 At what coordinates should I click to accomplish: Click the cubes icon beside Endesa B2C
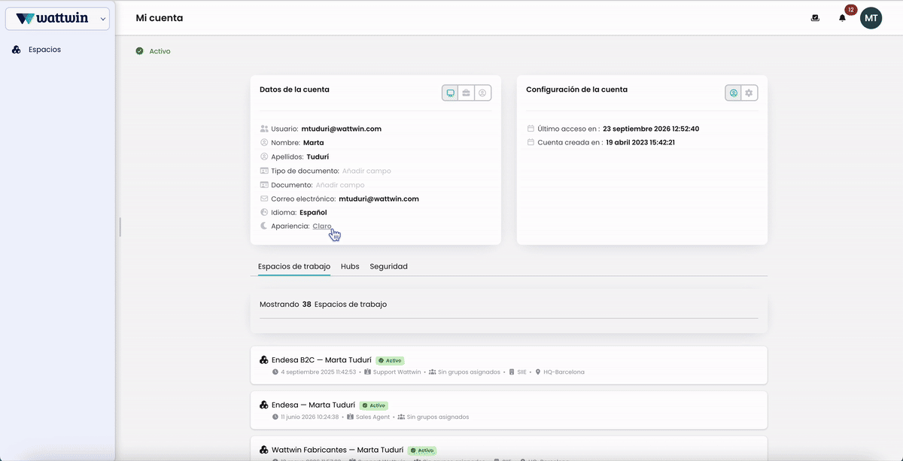tap(264, 360)
